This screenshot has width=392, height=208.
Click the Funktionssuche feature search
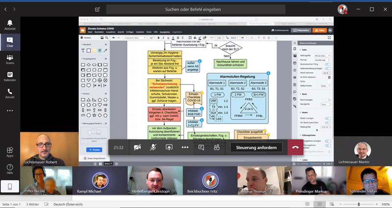280,30
